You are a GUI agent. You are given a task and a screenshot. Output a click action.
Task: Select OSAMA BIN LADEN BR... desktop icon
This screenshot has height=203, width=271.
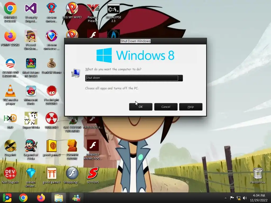tap(10, 67)
